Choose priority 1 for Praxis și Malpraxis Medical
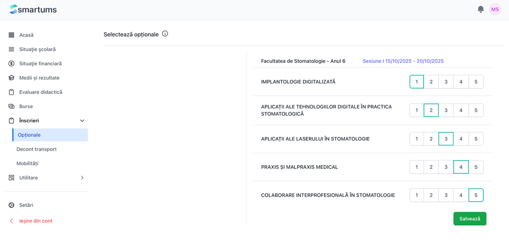Viewport: 509px width, 244px height. pyautogui.click(x=417, y=167)
